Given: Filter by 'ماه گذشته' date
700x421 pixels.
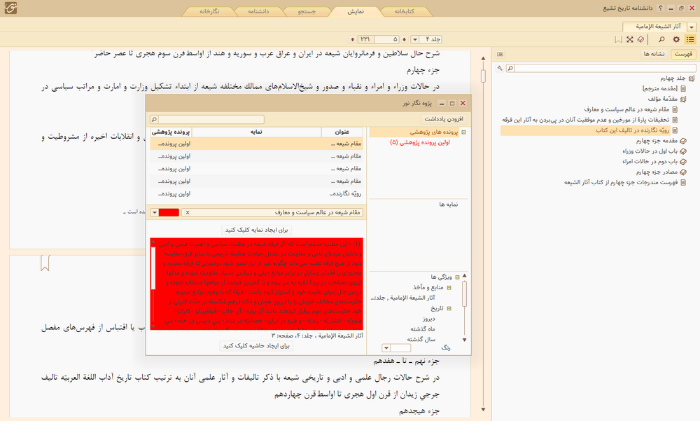Looking at the screenshot, I should [x=423, y=329].
